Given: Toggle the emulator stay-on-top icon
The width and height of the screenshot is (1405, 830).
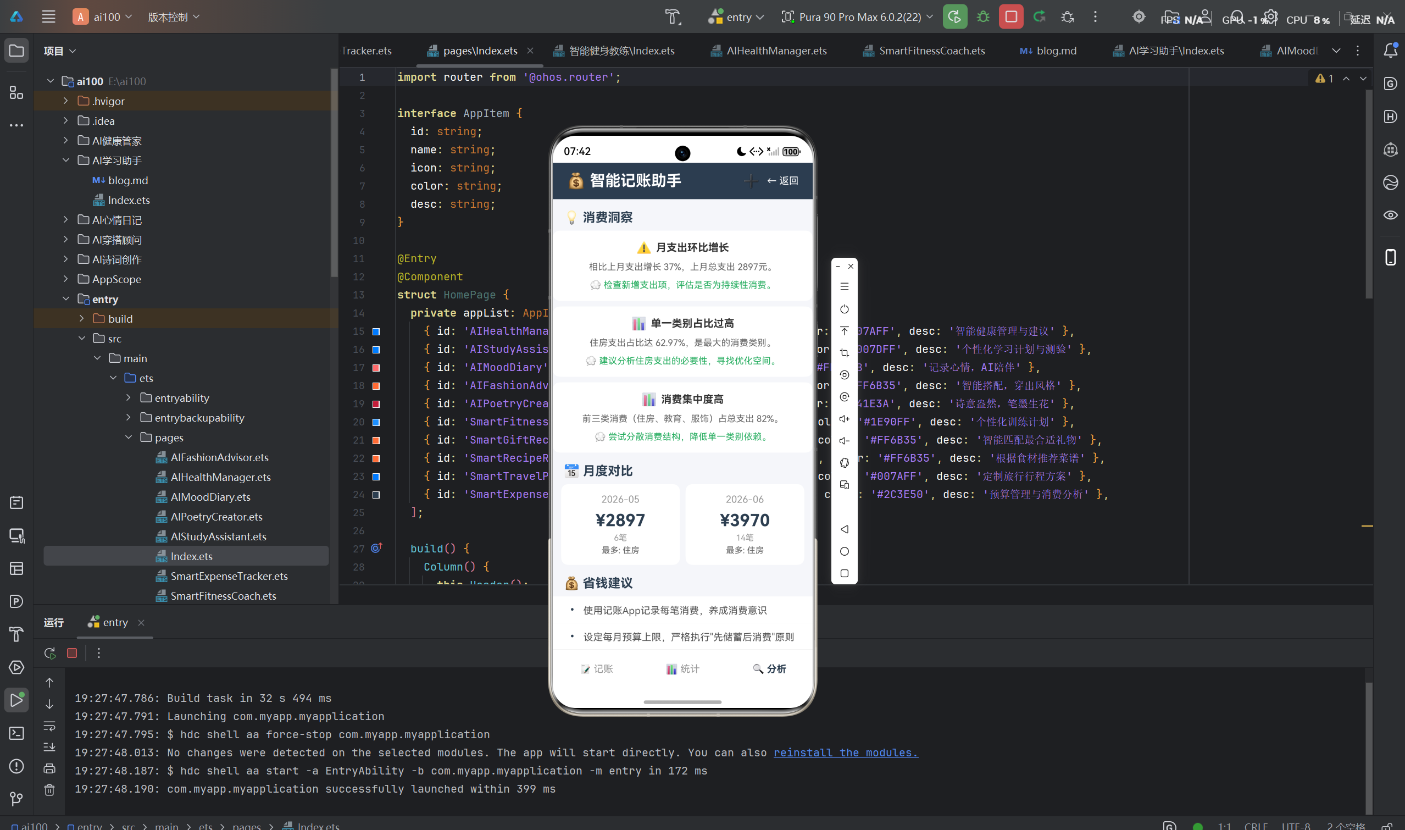Looking at the screenshot, I should [x=844, y=330].
